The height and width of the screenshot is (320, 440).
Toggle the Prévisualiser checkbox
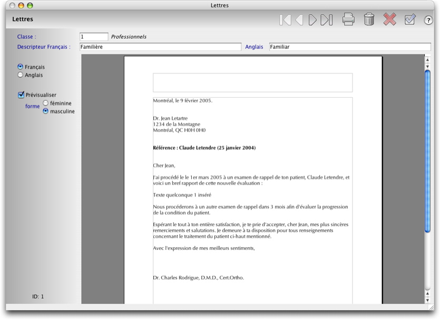(21, 95)
